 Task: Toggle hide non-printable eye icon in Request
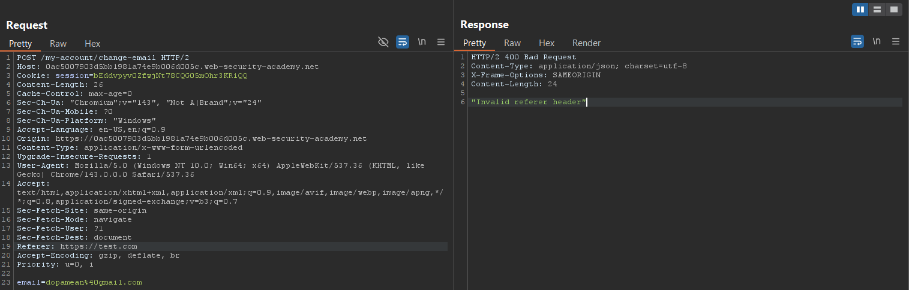pos(383,42)
